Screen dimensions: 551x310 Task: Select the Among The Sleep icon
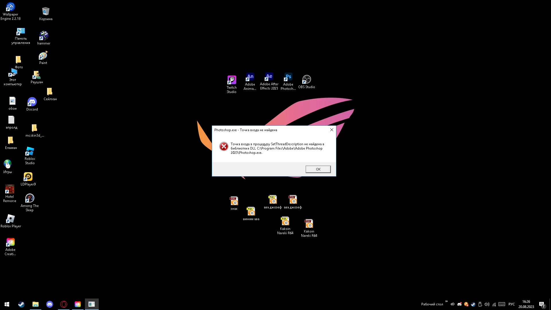[x=30, y=202]
